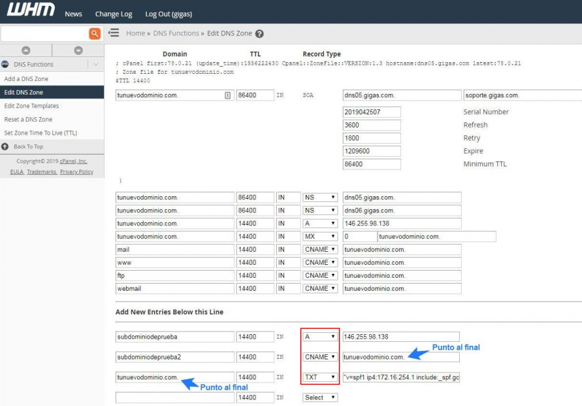Open the empty 'Select' record type dropdown

pyautogui.click(x=320, y=398)
